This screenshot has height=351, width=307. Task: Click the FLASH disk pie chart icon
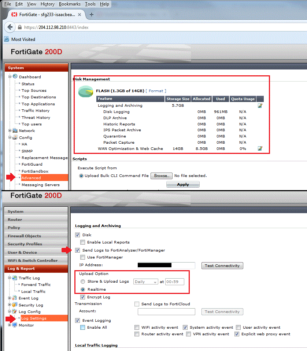pos(86,91)
